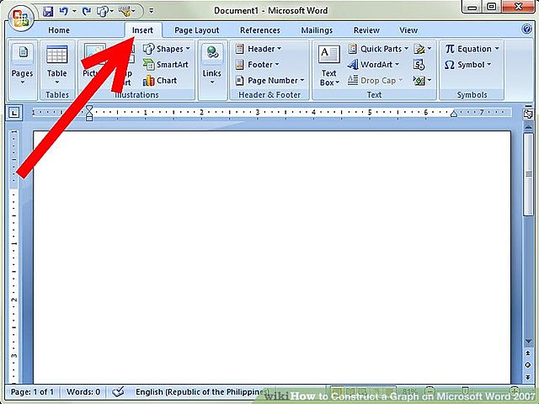Click the tab stop selector left of ruler
Screen dimensions: 539x404
point(13,112)
